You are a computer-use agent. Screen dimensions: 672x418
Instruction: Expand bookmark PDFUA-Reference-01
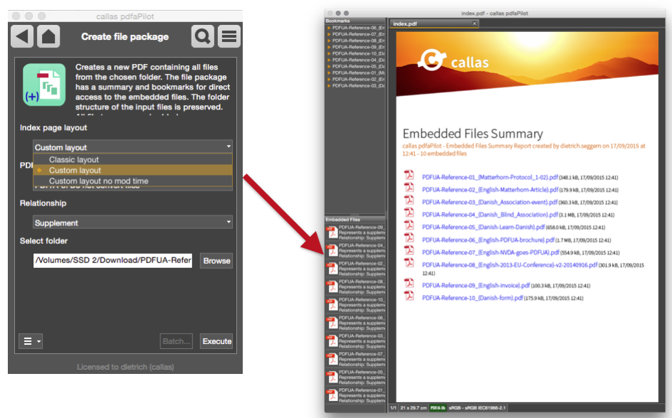pos(329,73)
